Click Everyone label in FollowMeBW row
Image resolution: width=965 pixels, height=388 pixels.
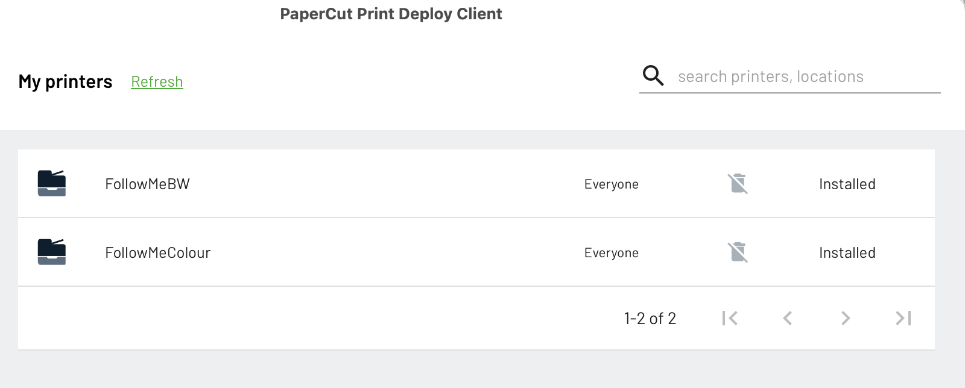(x=611, y=184)
